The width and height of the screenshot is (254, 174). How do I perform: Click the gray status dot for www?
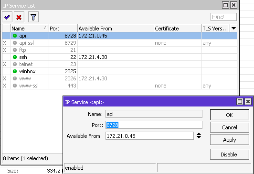point(15,78)
